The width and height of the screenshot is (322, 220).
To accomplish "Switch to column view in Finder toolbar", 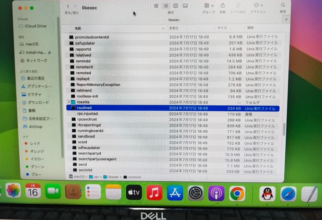I will pyautogui.click(x=175, y=6).
